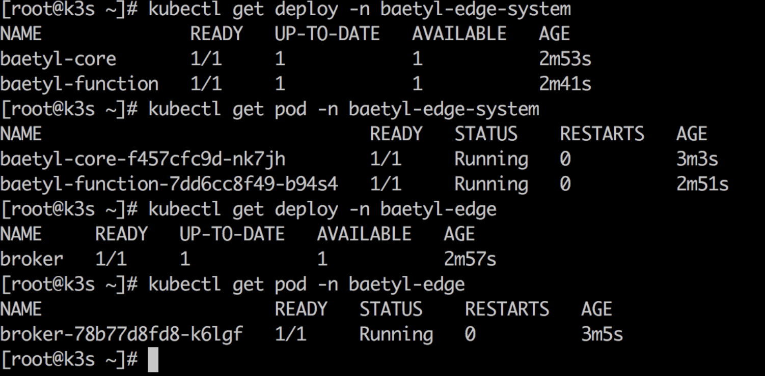
Task: Click the '1/1' READY value of baetyl-core deployment
Action: pos(206,59)
